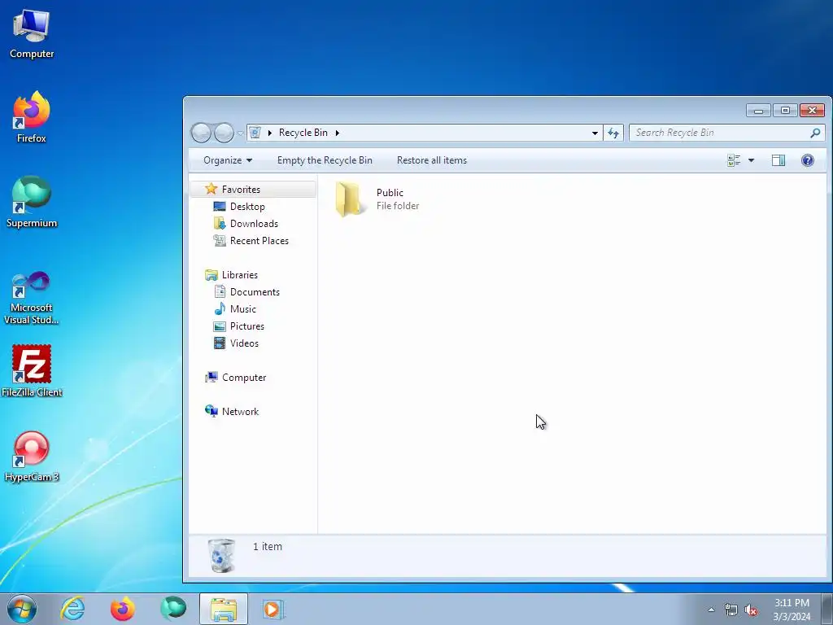833x625 pixels.
Task: Click the Forward navigation arrow button
Action: pos(224,133)
